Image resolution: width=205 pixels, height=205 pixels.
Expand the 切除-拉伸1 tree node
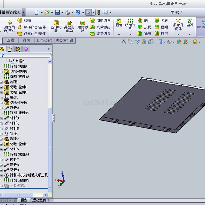point(1,72)
